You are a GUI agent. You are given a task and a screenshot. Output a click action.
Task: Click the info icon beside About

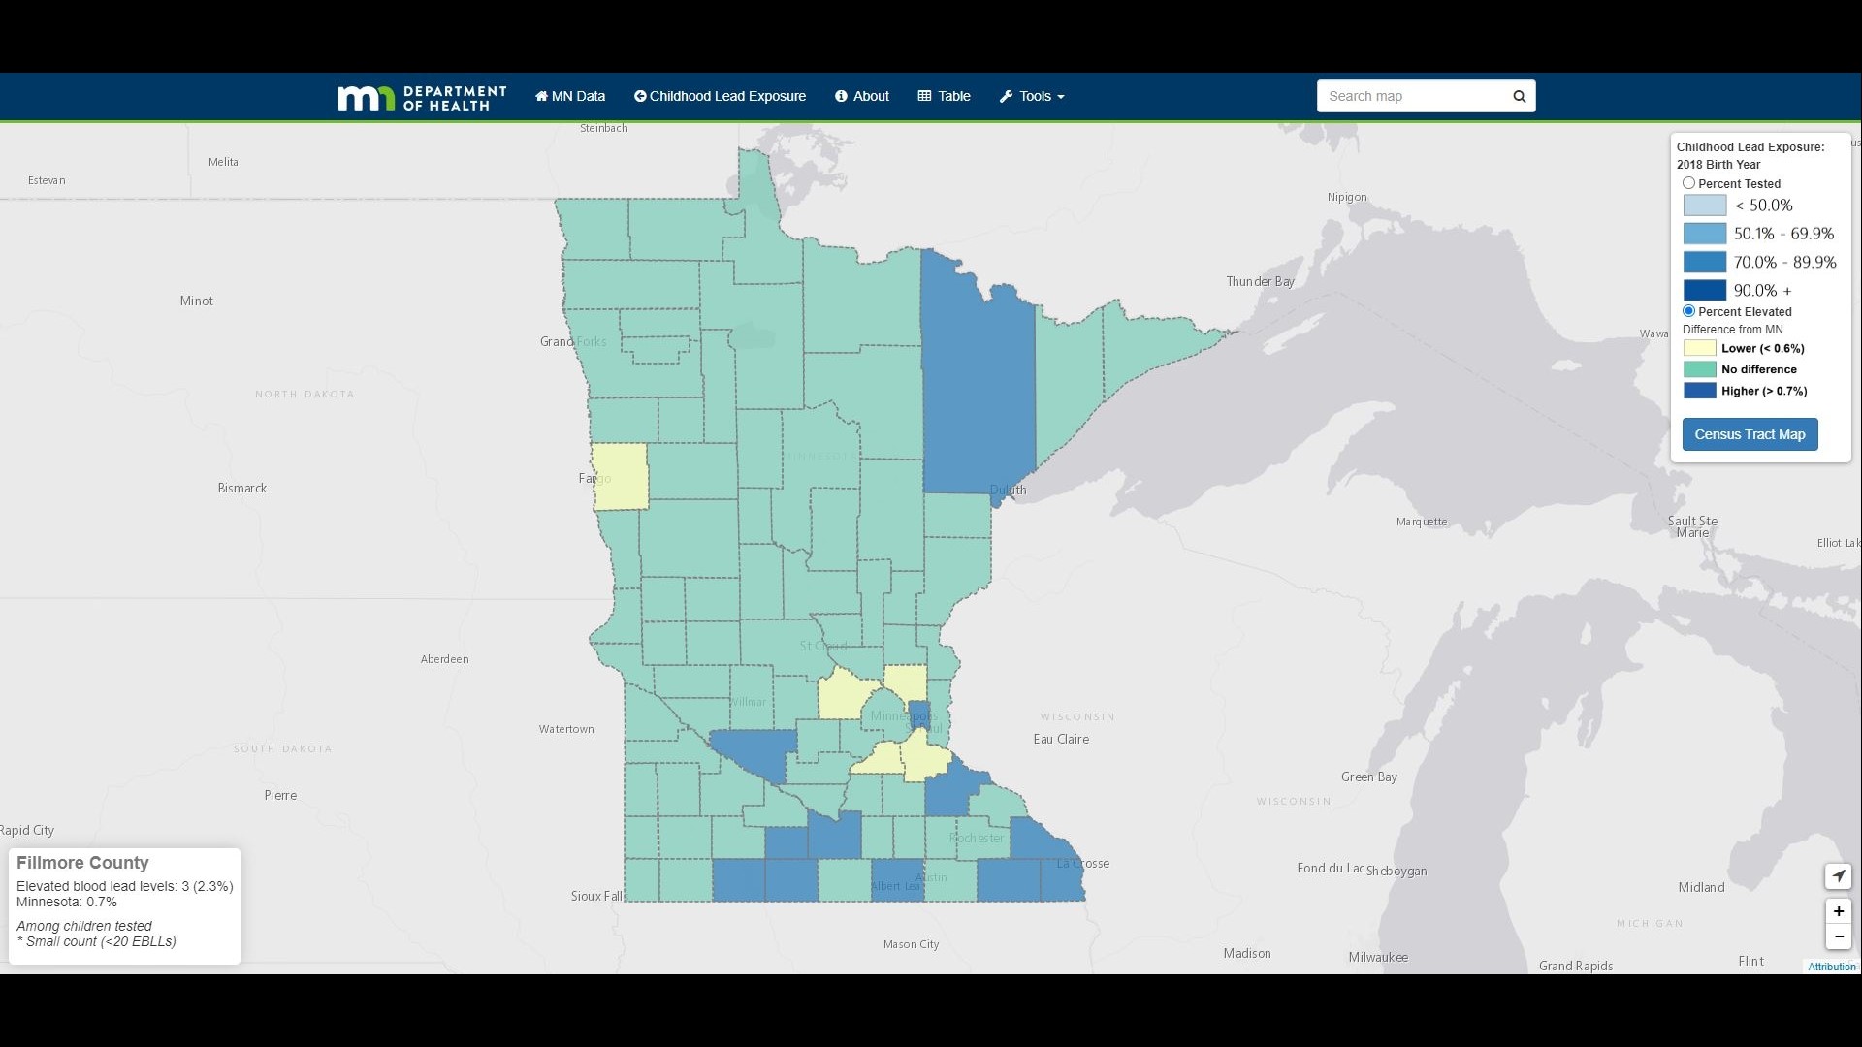click(840, 96)
